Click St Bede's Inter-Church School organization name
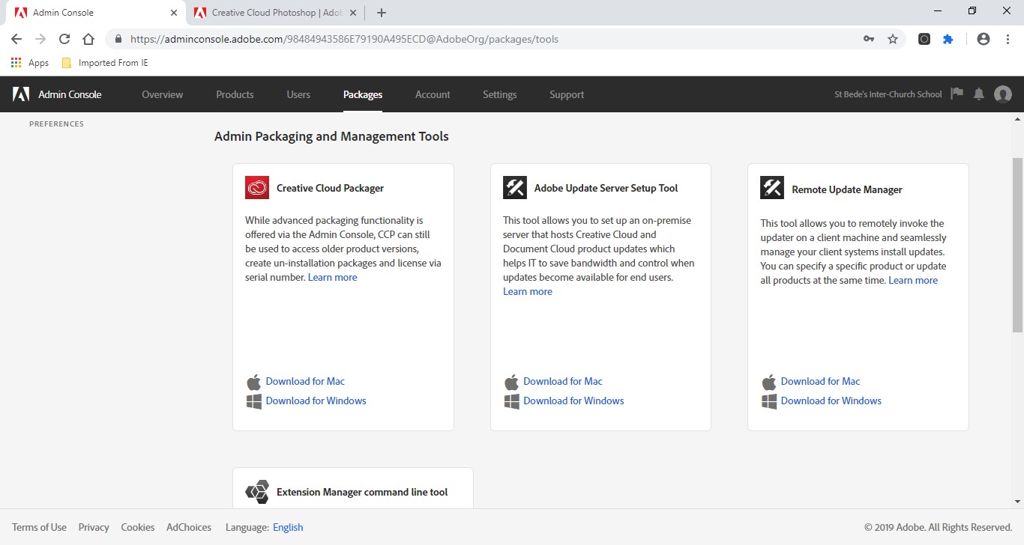This screenshot has width=1024, height=545. 888,94
